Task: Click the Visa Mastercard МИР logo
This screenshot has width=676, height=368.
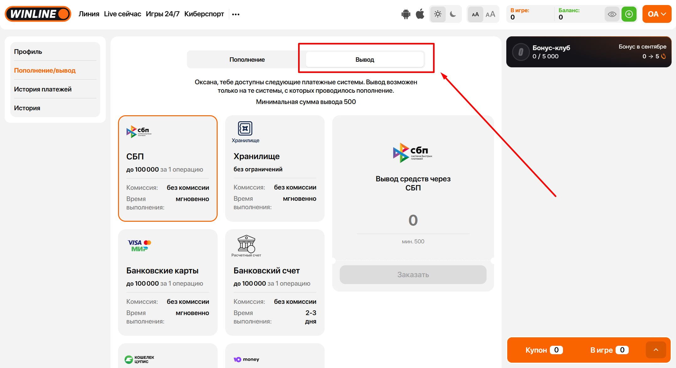Action: (139, 246)
